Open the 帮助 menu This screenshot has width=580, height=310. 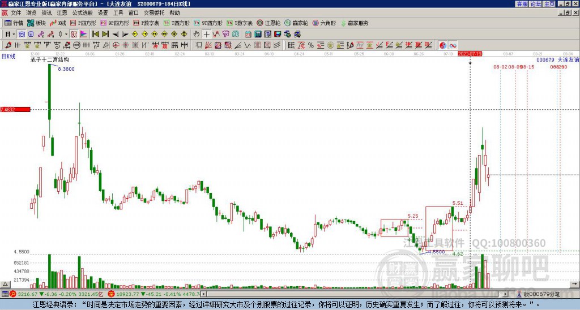[174, 13]
